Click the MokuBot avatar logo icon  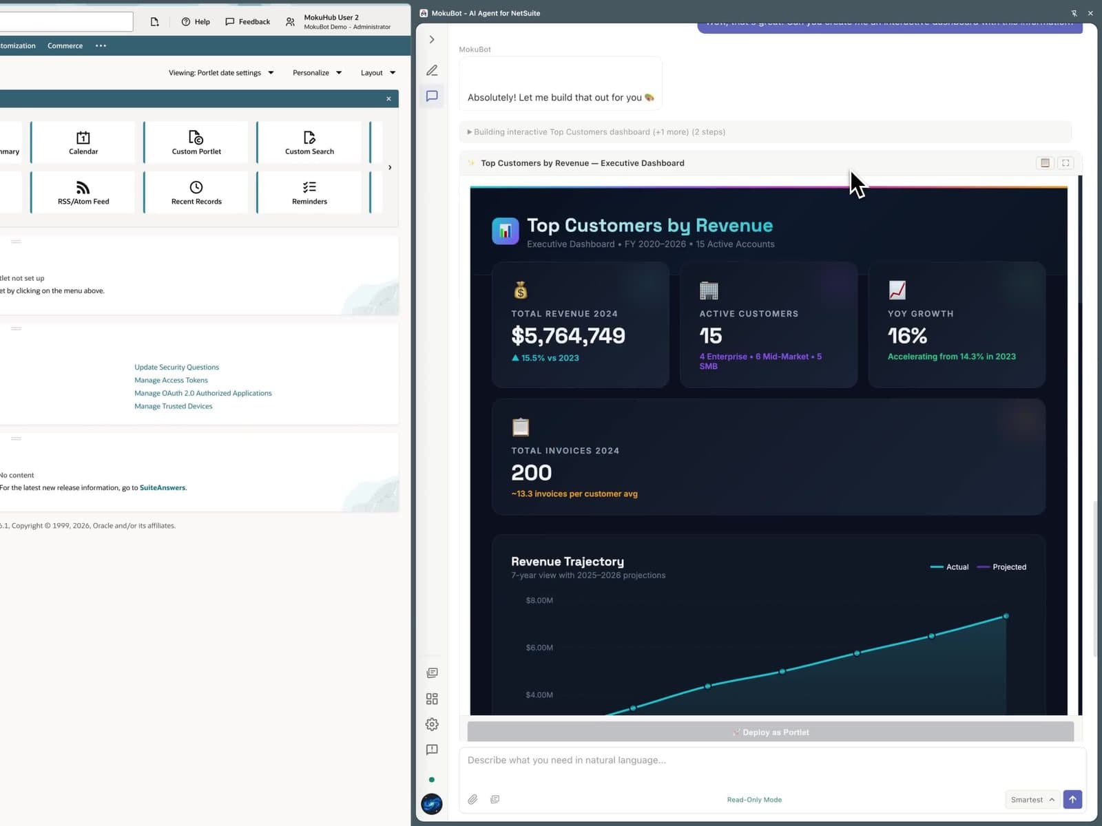pos(432,803)
